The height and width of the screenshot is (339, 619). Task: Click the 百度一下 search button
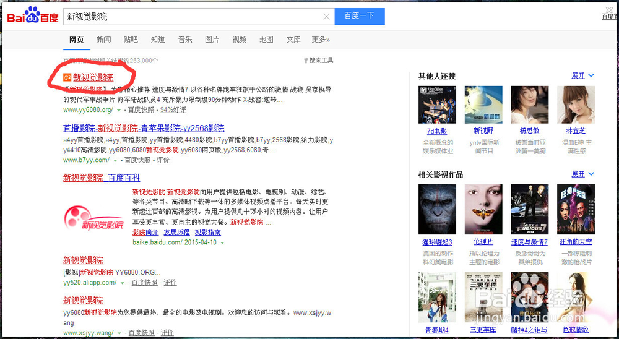360,16
